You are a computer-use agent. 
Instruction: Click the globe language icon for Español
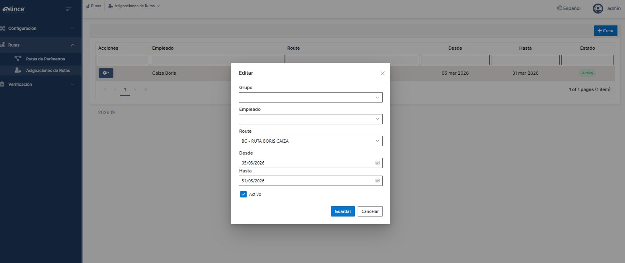[559, 8]
